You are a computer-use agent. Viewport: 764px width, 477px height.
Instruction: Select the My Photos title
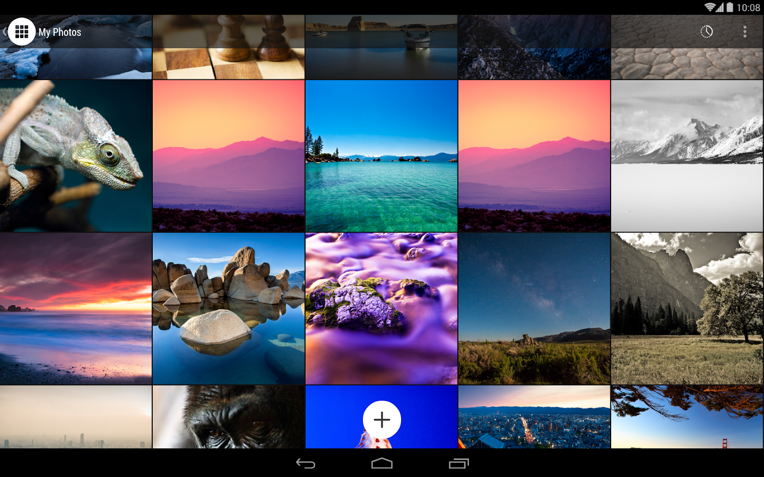[x=59, y=32]
